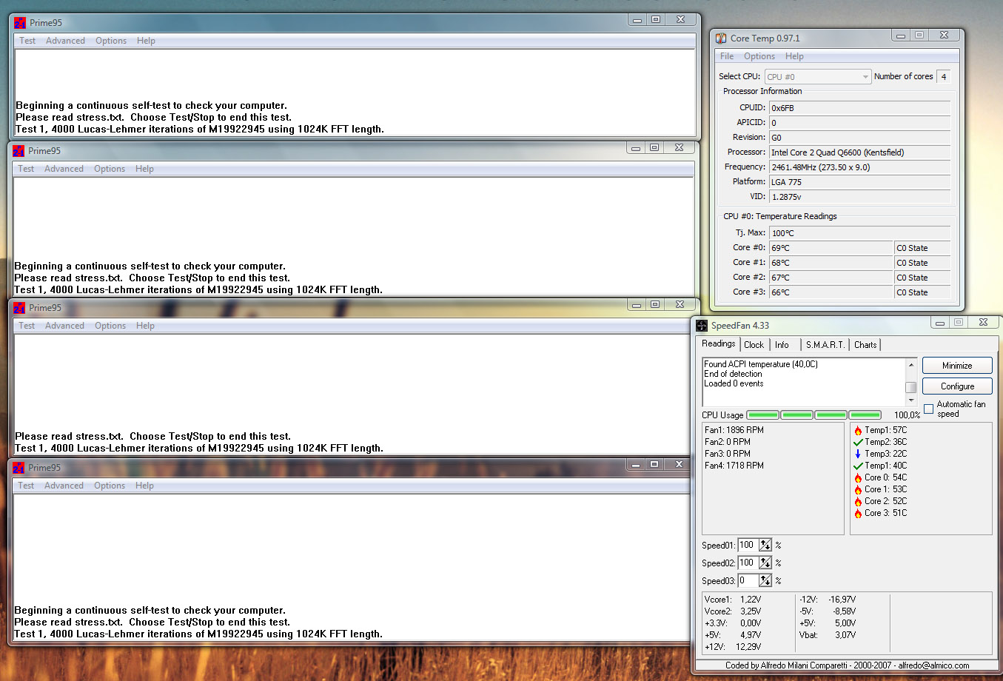Click the topmost Prime95 window's title bar icon
The image size is (1003, 681).
coord(20,23)
